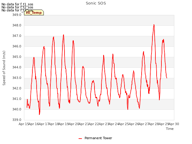This screenshot has width=192, height=144.
Task: Click the Apr 23 x-axis date label
Action: (x=104, y=124)
